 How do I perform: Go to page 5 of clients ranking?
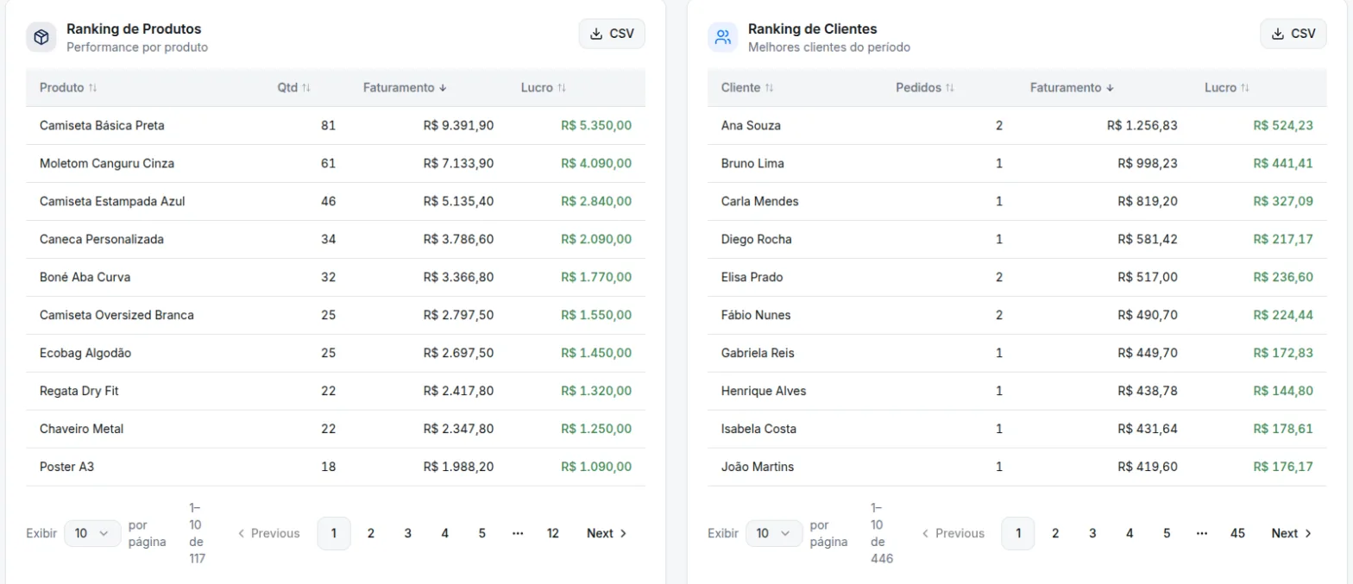coord(1167,533)
